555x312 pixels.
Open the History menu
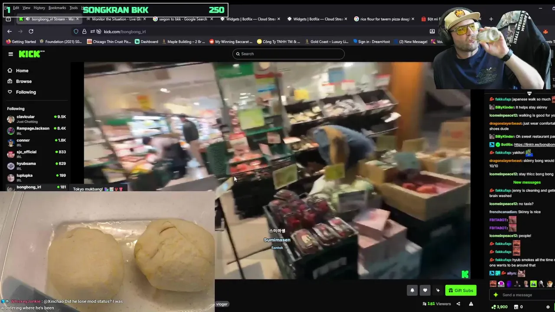point(39,8)
